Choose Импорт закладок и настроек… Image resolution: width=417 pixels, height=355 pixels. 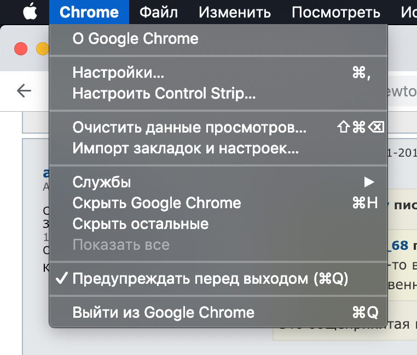point(218,148)
